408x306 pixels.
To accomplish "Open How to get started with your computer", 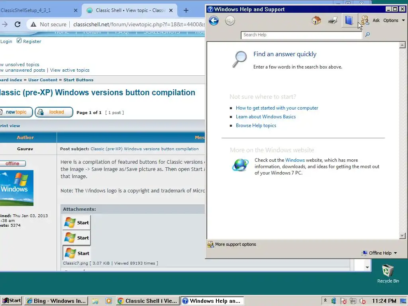I will pos(277,108).
